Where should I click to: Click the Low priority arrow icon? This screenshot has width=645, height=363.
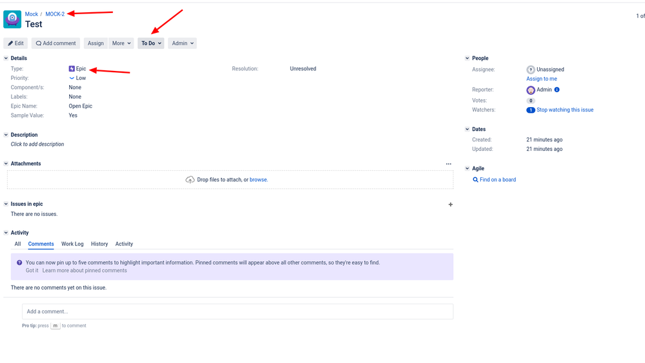point(72,78)
